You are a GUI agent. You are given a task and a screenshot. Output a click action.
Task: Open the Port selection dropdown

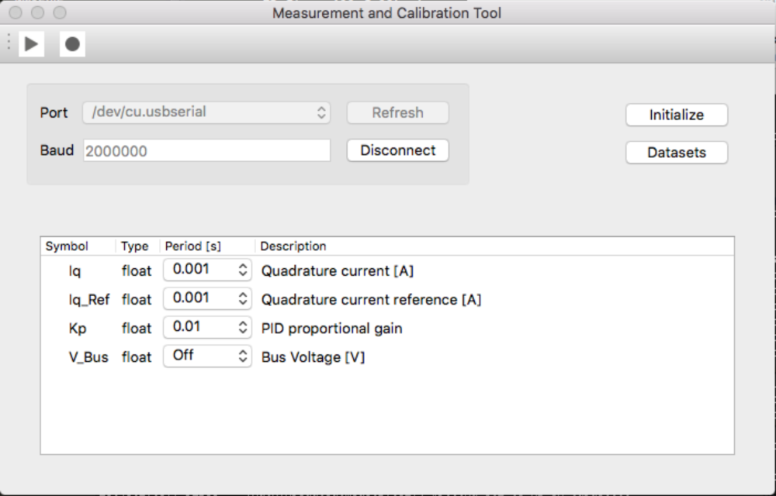point(206,112)
